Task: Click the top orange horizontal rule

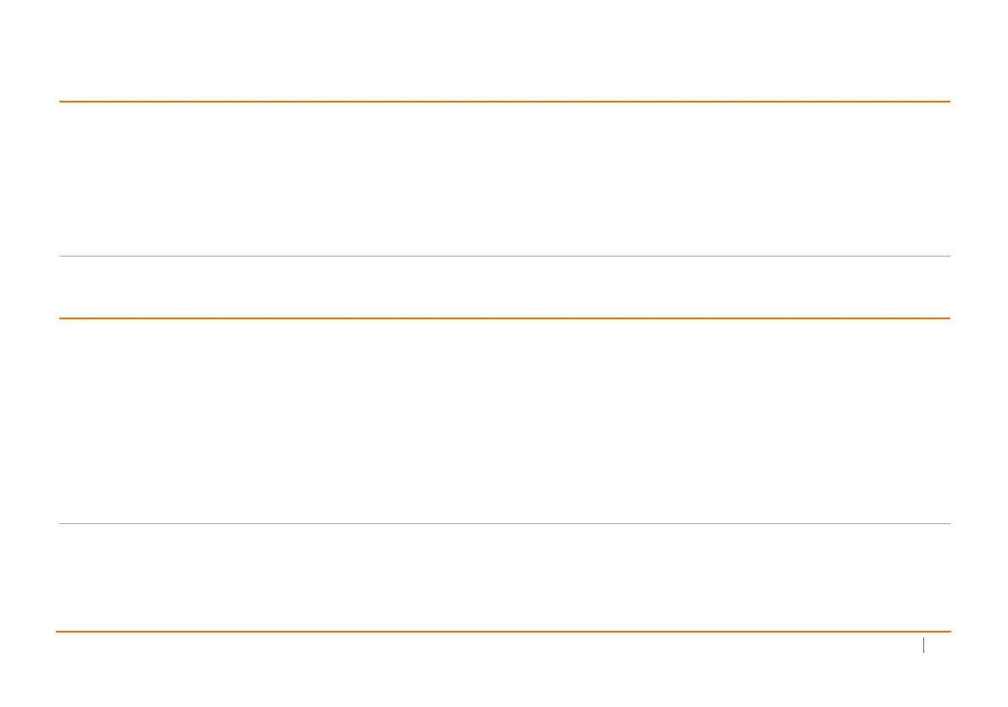Action: coord(504,102)
